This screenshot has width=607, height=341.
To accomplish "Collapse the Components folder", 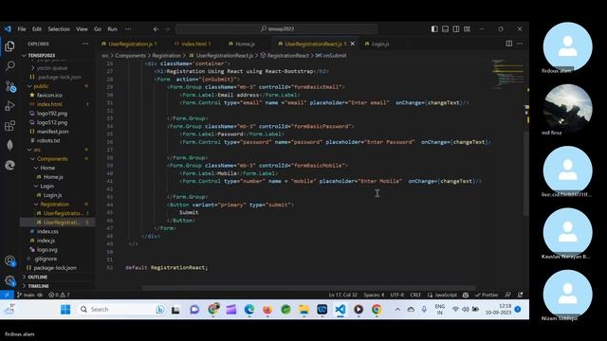I will [58, 158].
